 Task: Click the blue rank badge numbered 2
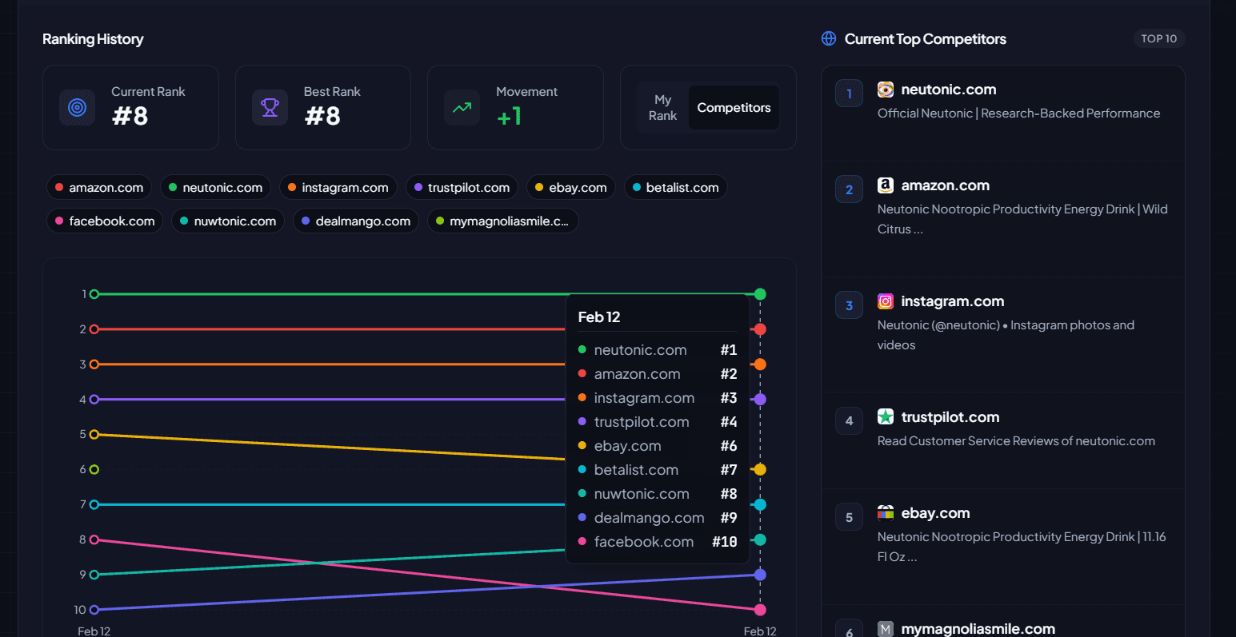tap(849, 189)
